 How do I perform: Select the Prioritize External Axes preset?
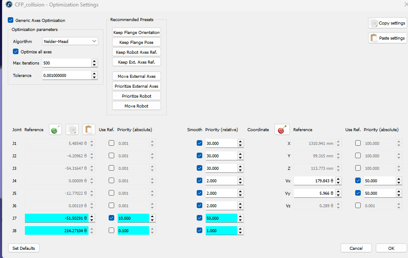(137, 86)
